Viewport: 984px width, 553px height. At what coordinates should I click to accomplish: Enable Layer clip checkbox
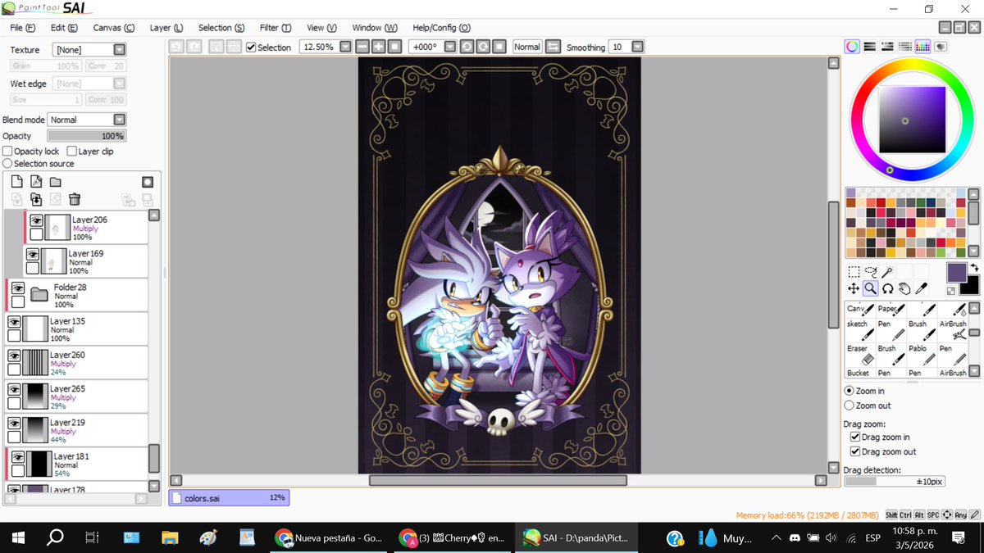click(x=71, y=152)
